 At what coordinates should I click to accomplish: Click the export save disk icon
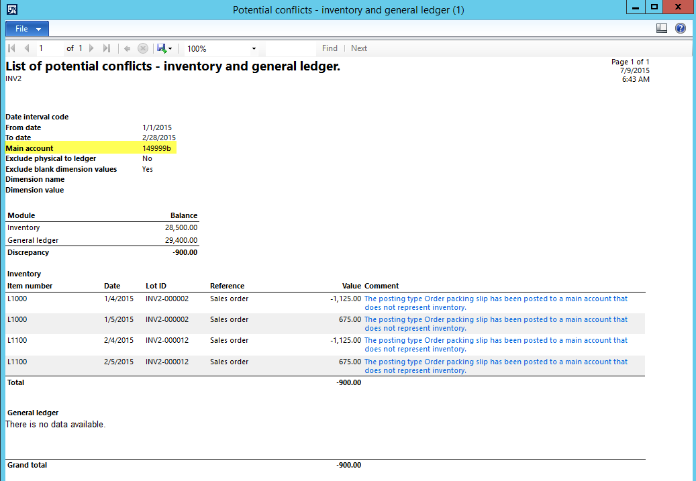(x=161, y=48)
